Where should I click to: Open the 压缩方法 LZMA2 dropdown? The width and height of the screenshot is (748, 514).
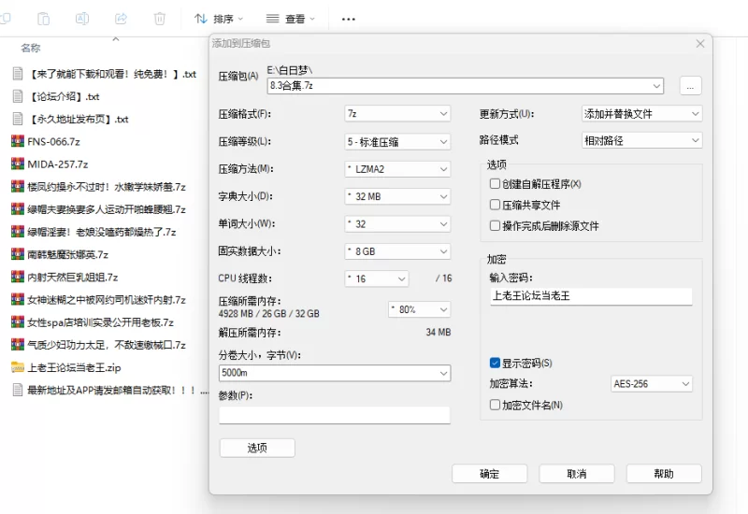click(x=397, y=169)
